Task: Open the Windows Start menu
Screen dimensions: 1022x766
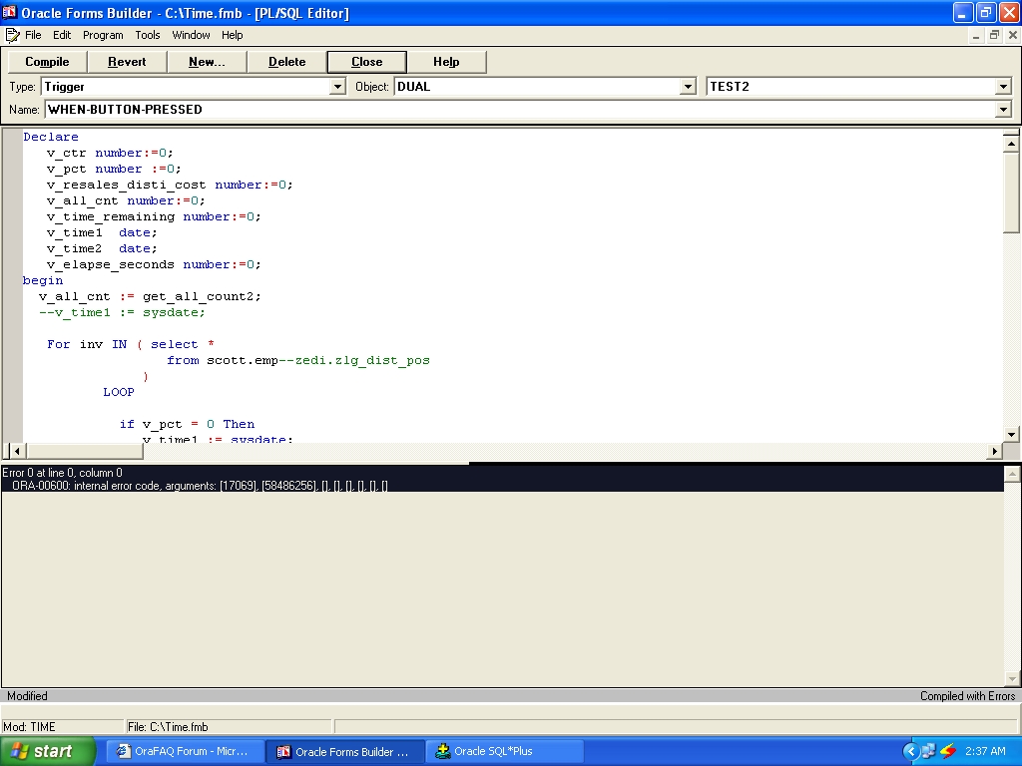Action: click(47, 752)
